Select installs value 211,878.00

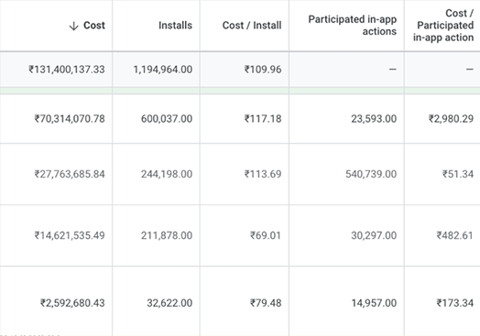coord(167,235)
